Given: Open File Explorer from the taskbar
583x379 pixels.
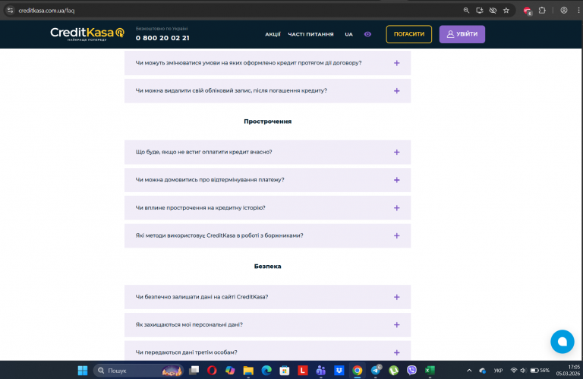Looking at the screenshot, I should (x=248, y=371).
